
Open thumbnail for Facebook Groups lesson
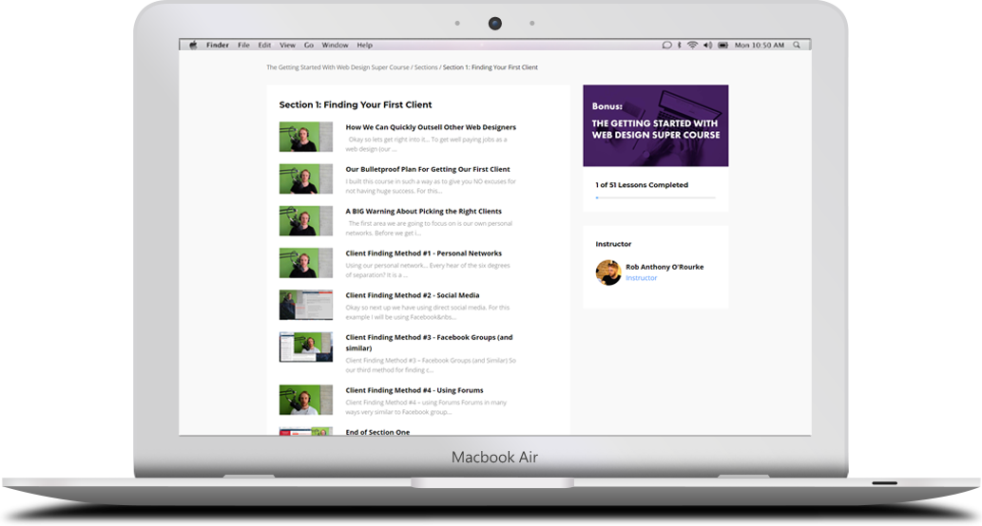coord(305,347)
